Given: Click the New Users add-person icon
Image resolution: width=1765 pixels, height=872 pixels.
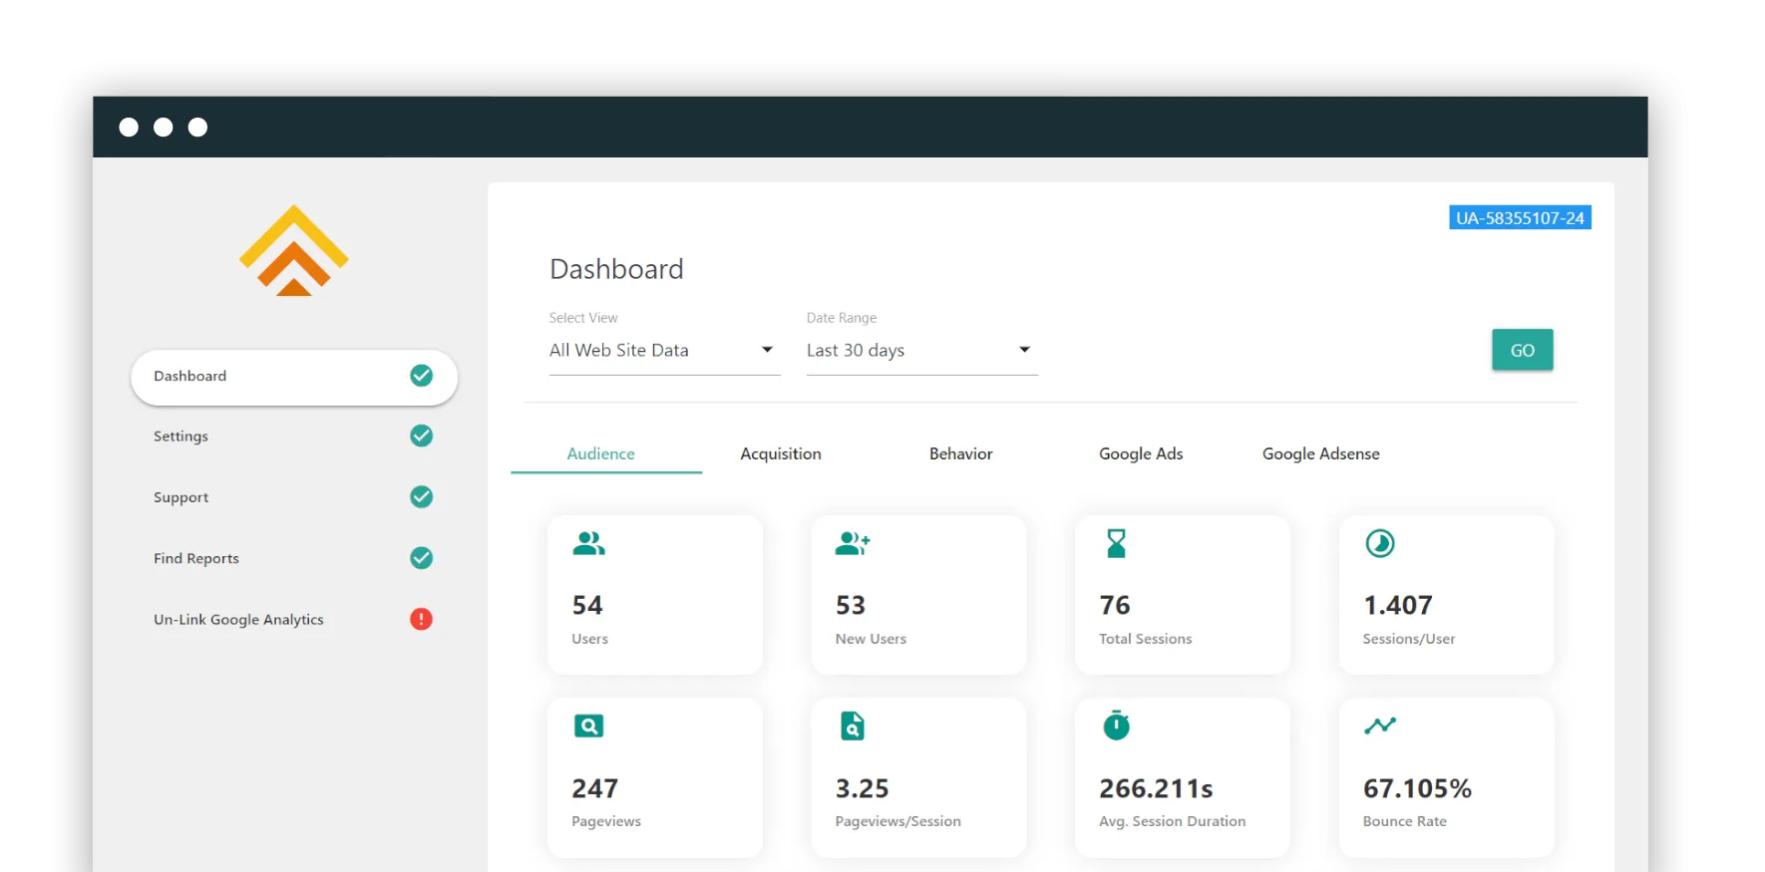Looking at the screenshot, I should point(853,543).
